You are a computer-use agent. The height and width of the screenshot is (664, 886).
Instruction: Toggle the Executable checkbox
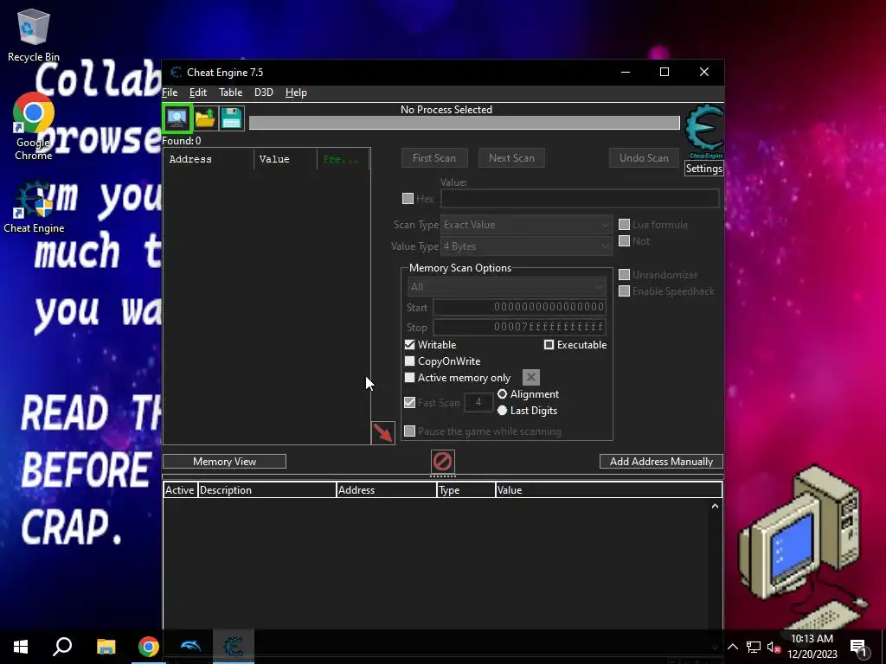(549, 344)
